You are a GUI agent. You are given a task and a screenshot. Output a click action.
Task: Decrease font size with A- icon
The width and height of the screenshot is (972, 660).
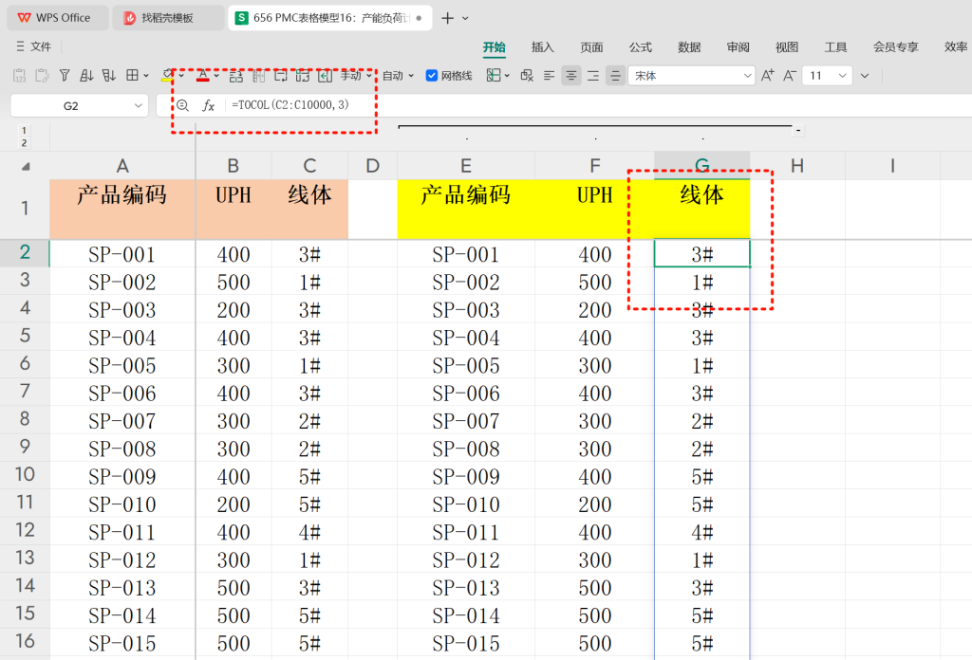click(789, 76)
